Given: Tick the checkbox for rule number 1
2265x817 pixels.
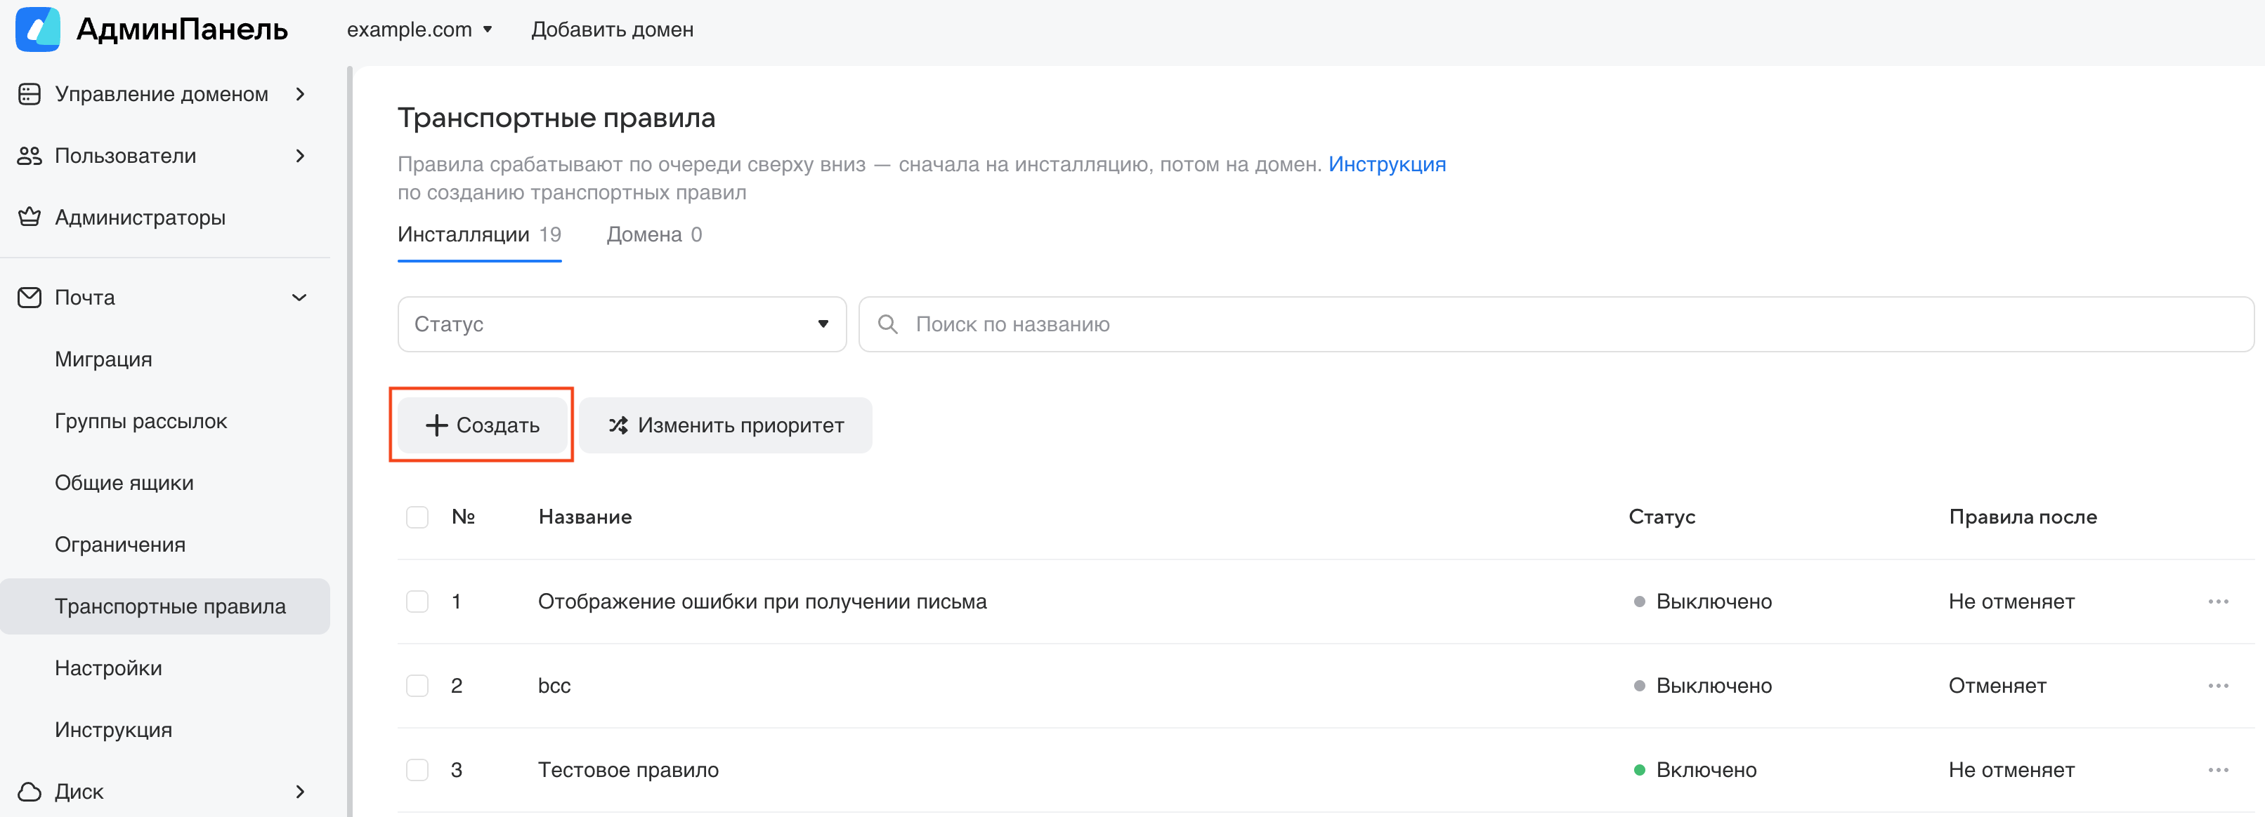Looking at the screenshot, I should [x=417, y=602].
